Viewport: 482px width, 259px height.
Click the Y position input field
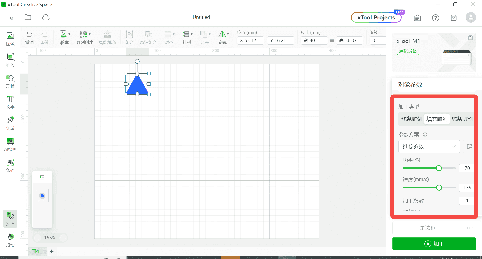(x=281, y=40)
